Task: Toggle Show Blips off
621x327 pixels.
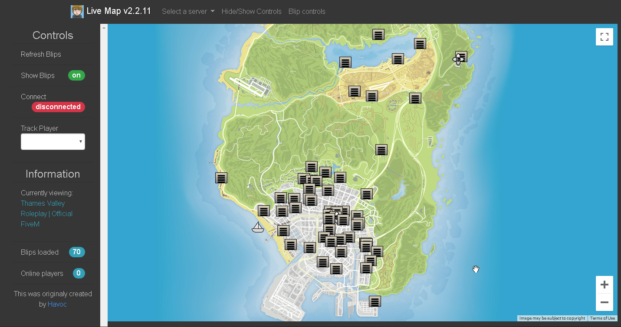Action: 76,75
